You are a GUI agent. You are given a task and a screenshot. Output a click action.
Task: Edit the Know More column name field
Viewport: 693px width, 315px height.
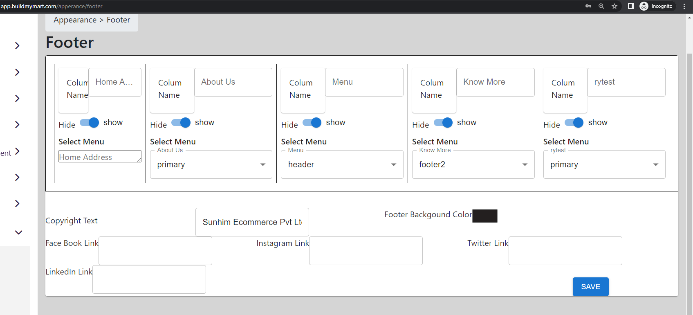[496, 82]
